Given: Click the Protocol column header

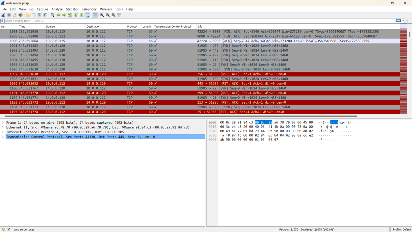Looking at the screenshot, I should pyautogui.click(x=132, y=27).
